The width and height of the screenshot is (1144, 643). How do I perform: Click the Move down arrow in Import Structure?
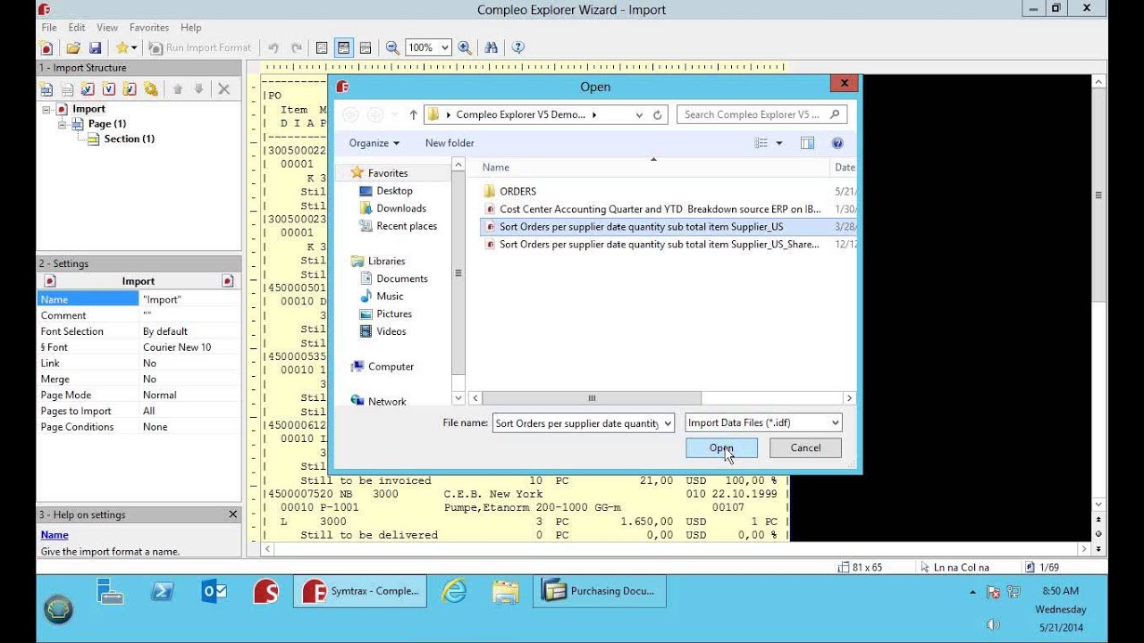tap(198, 88)
